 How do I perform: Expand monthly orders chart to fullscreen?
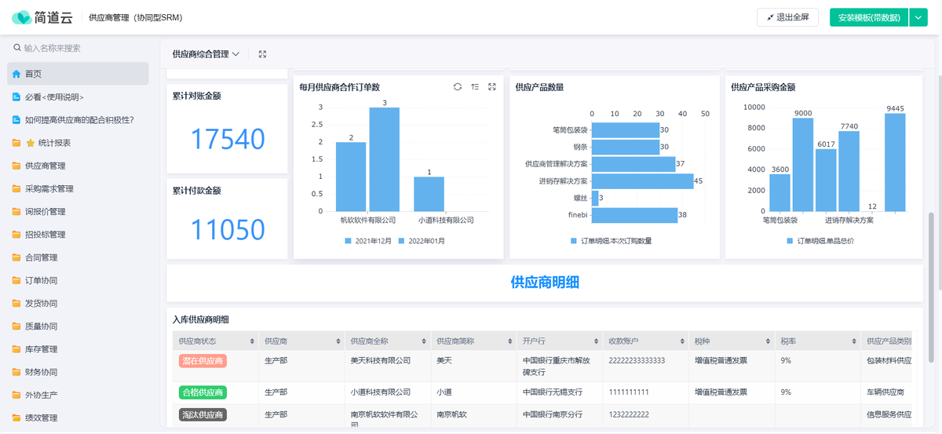click(492, 87)
